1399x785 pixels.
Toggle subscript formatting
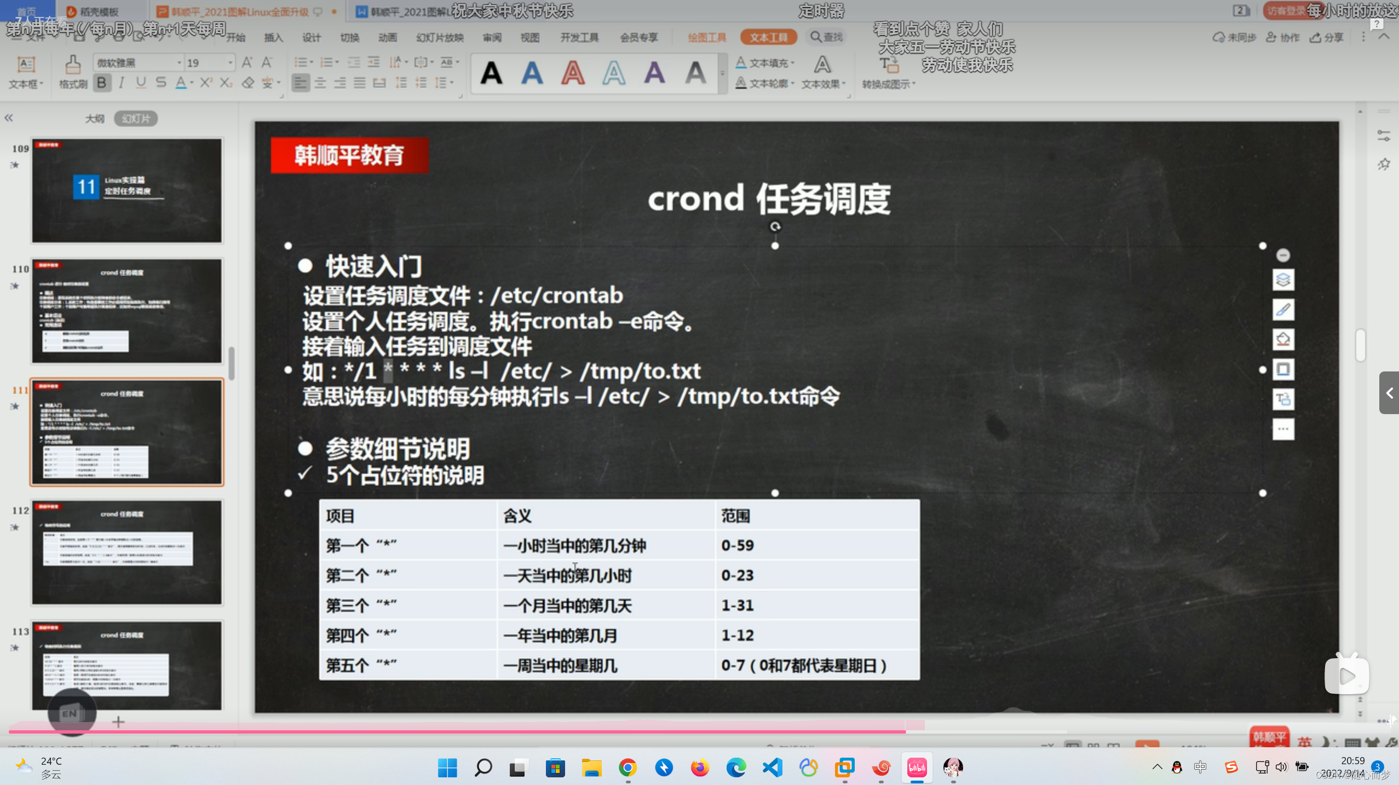tap(226, 83)
